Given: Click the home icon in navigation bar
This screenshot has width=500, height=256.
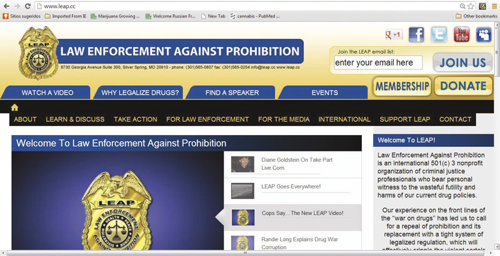Looking at the screenshot, I should [14, 107].
